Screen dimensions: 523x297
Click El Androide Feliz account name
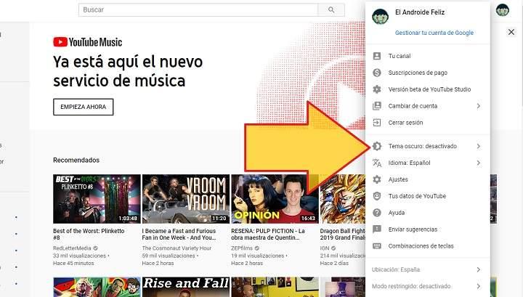pyautogui.click(x=420, y=12)
